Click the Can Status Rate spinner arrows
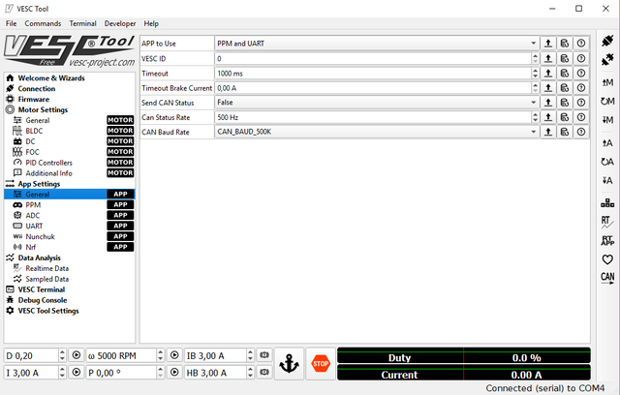 pos(536,117)
